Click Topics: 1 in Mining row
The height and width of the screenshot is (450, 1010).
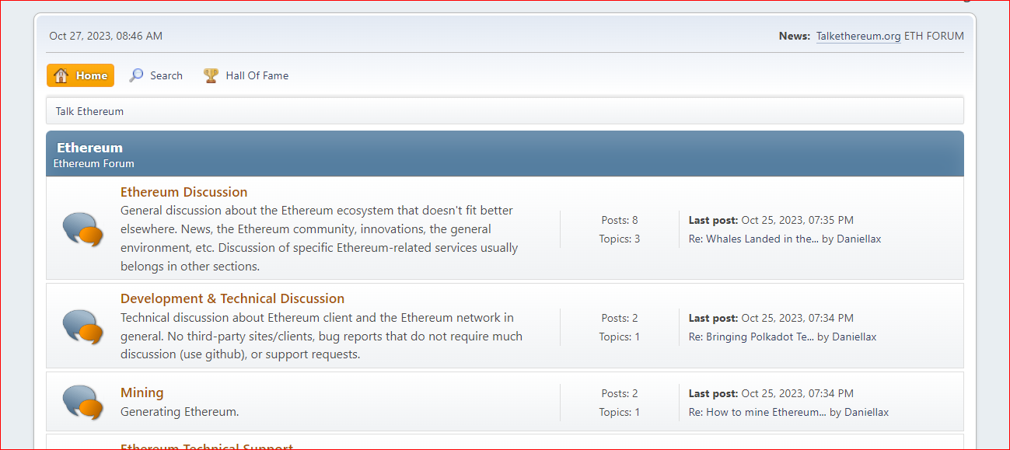pyautogui.click(x=620, y=413)
